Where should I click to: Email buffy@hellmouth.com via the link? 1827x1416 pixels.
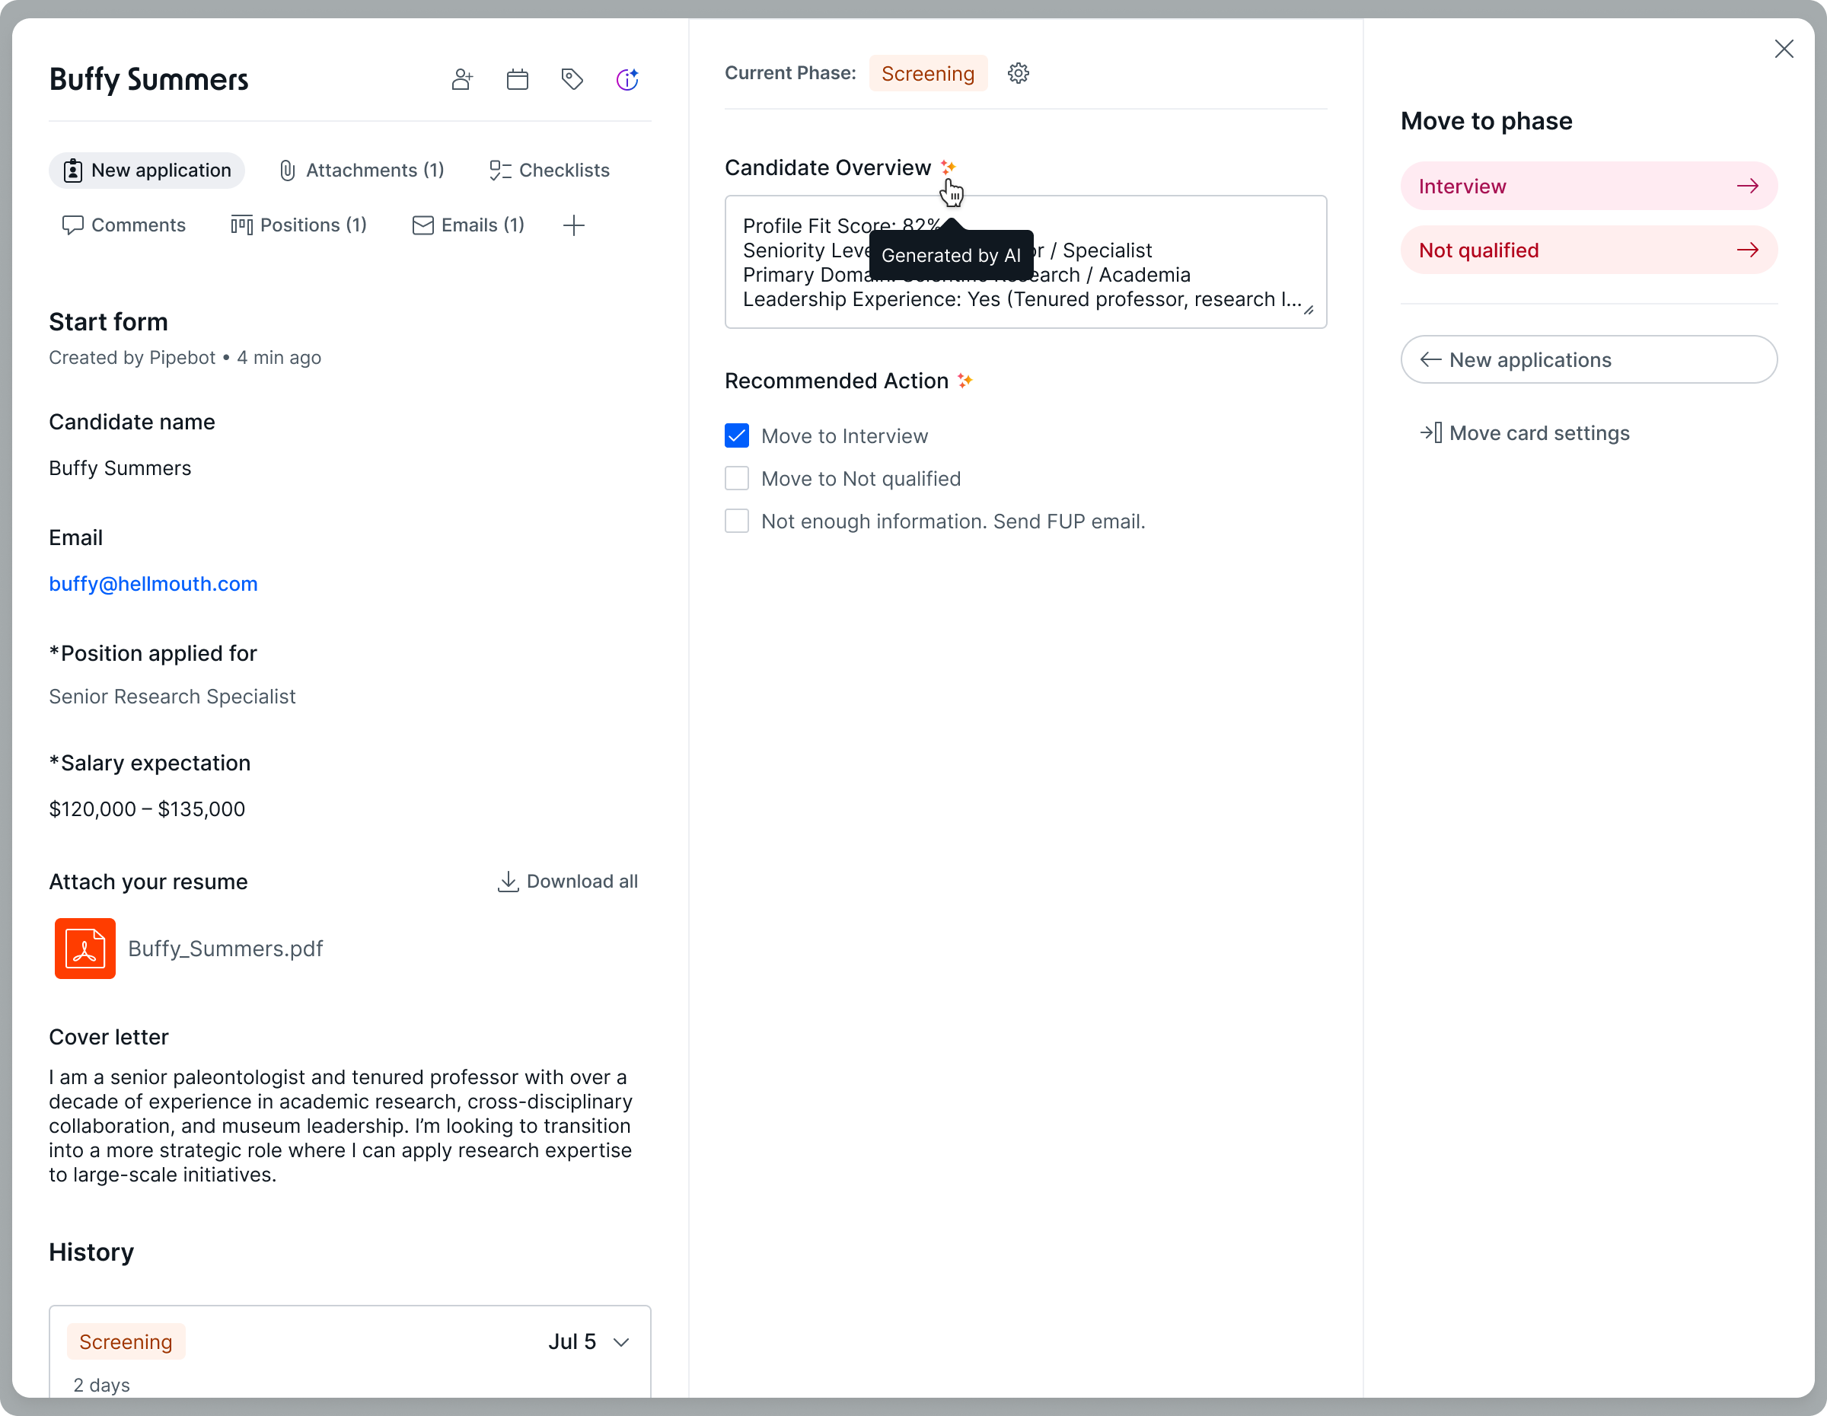(153, 584)
